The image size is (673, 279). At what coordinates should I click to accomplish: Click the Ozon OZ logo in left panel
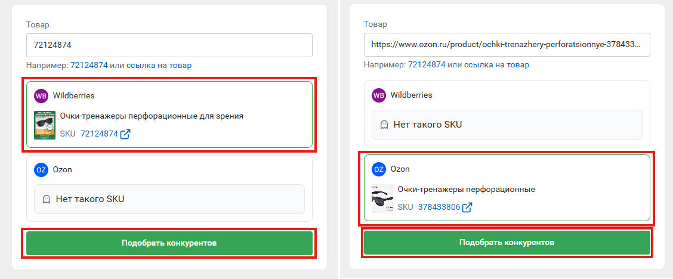point(41,169)
